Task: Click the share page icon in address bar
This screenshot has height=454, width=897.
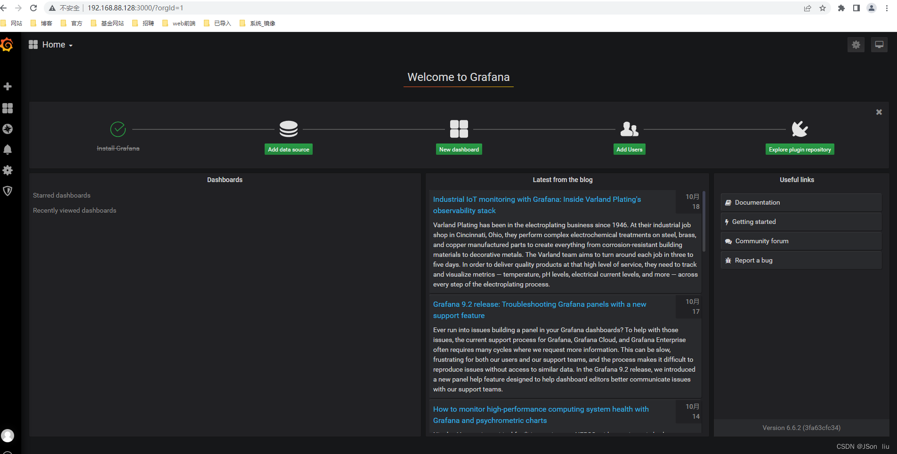Action: [808, 8]
